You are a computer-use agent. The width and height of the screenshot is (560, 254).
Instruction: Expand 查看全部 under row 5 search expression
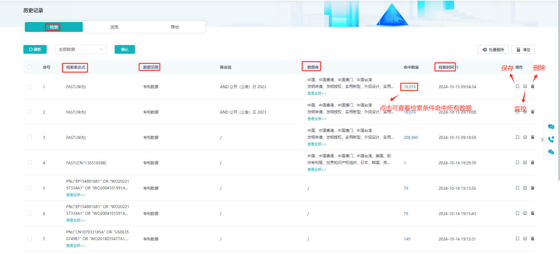point(76,195)
